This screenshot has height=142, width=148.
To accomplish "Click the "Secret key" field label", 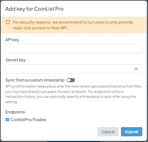I will (x=16, y=60).
